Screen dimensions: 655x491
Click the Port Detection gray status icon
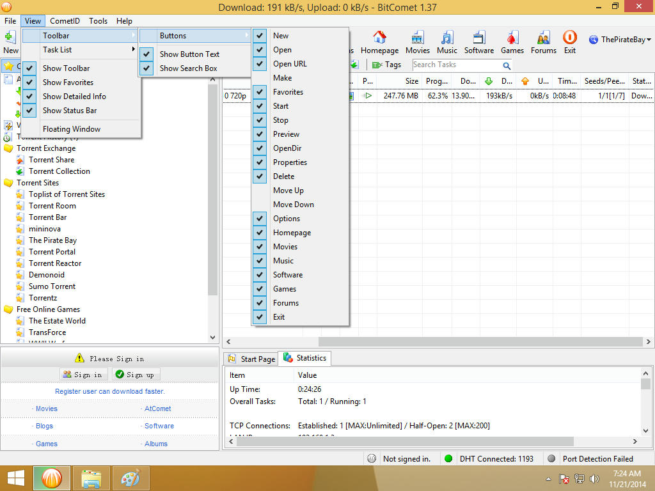coord(551,458)
